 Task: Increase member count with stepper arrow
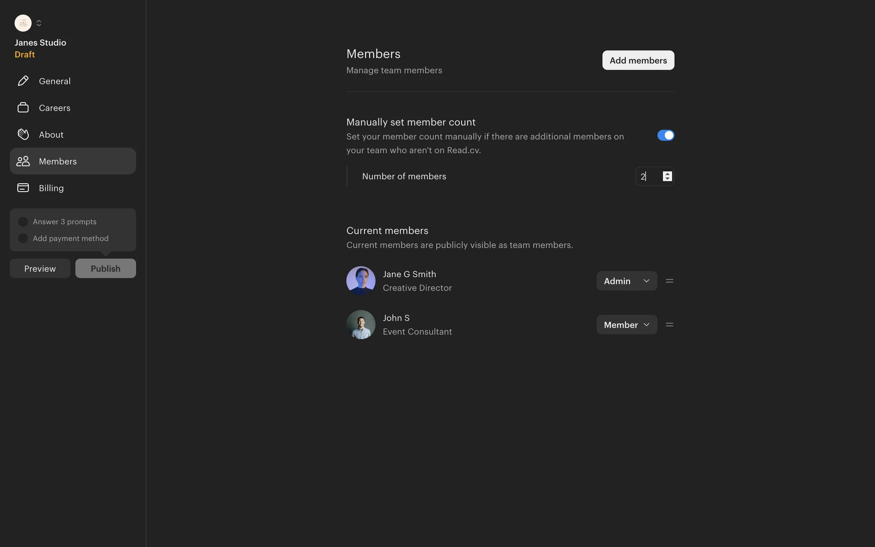(667, 174)
